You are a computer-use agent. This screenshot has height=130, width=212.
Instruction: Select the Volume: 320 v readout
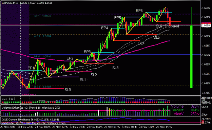pos(185,107)
